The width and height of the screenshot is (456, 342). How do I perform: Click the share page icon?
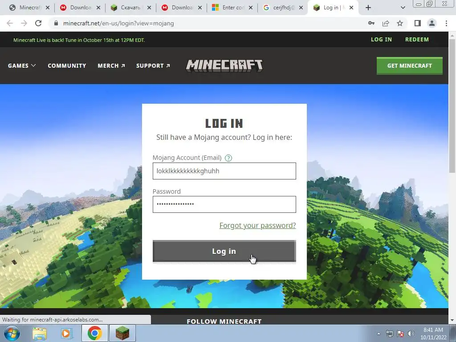[386, 23]
